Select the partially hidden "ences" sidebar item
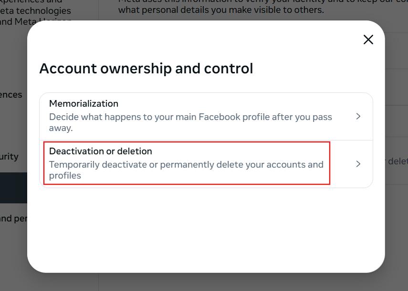 [x=11, y=95]
